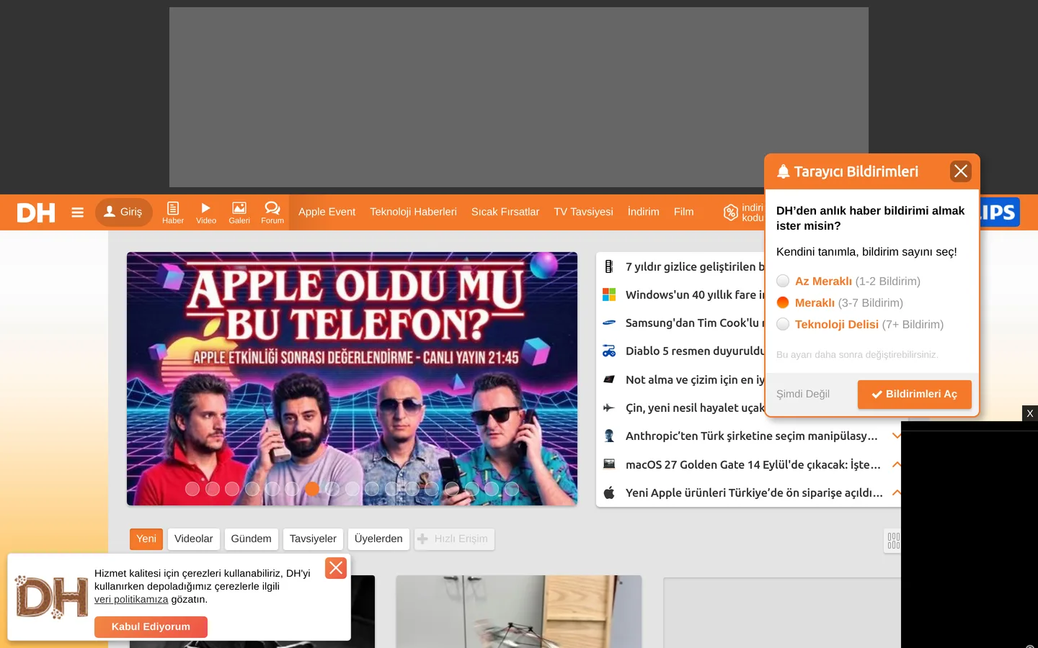Click the indirim kodu percent icon
This screenshot has width=1038, height=648.
[x=731, y=212]
